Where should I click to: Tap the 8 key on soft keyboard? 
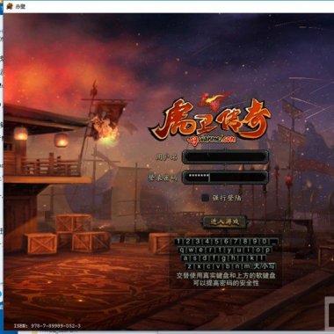(245, 242)
